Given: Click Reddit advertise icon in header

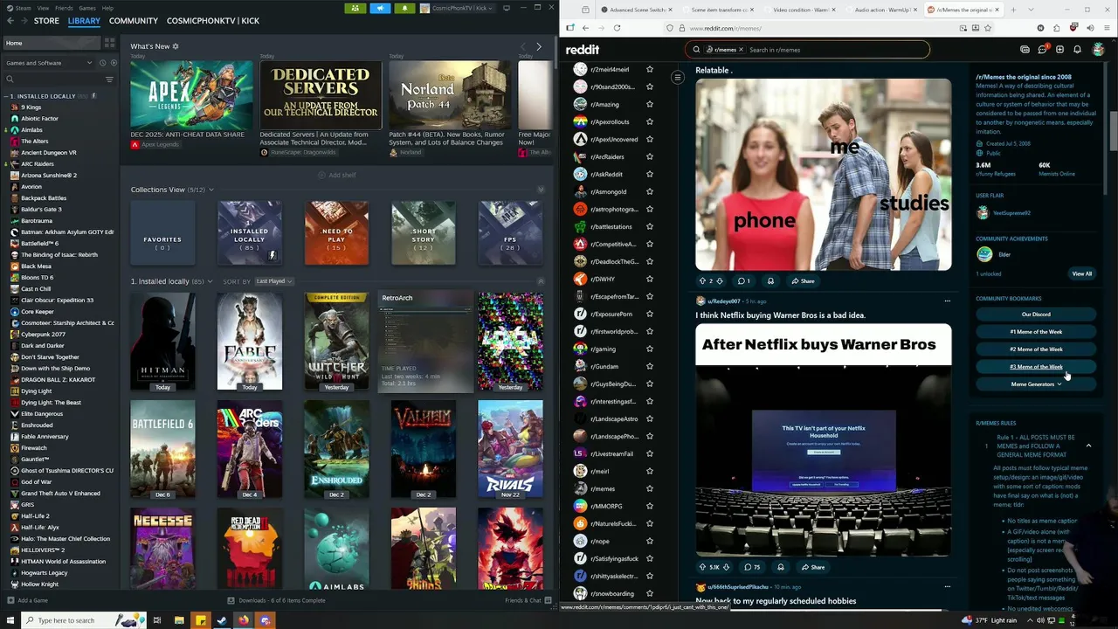Looking at the screenshot, I should pyautogui.click(x=1025, y=50).
